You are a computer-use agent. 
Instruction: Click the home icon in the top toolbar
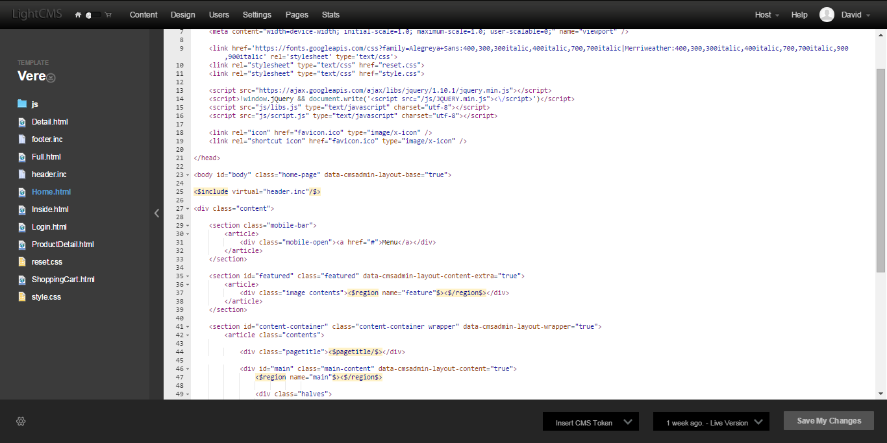coord(77,14)
